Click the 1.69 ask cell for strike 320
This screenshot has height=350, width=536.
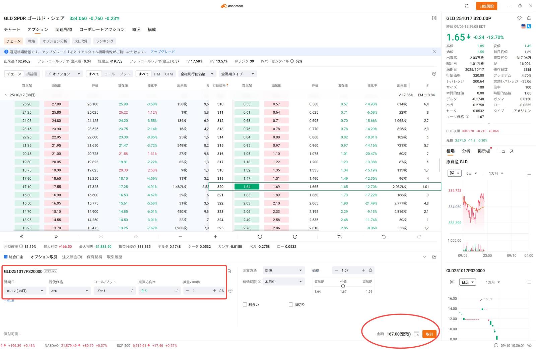[276, 187]
